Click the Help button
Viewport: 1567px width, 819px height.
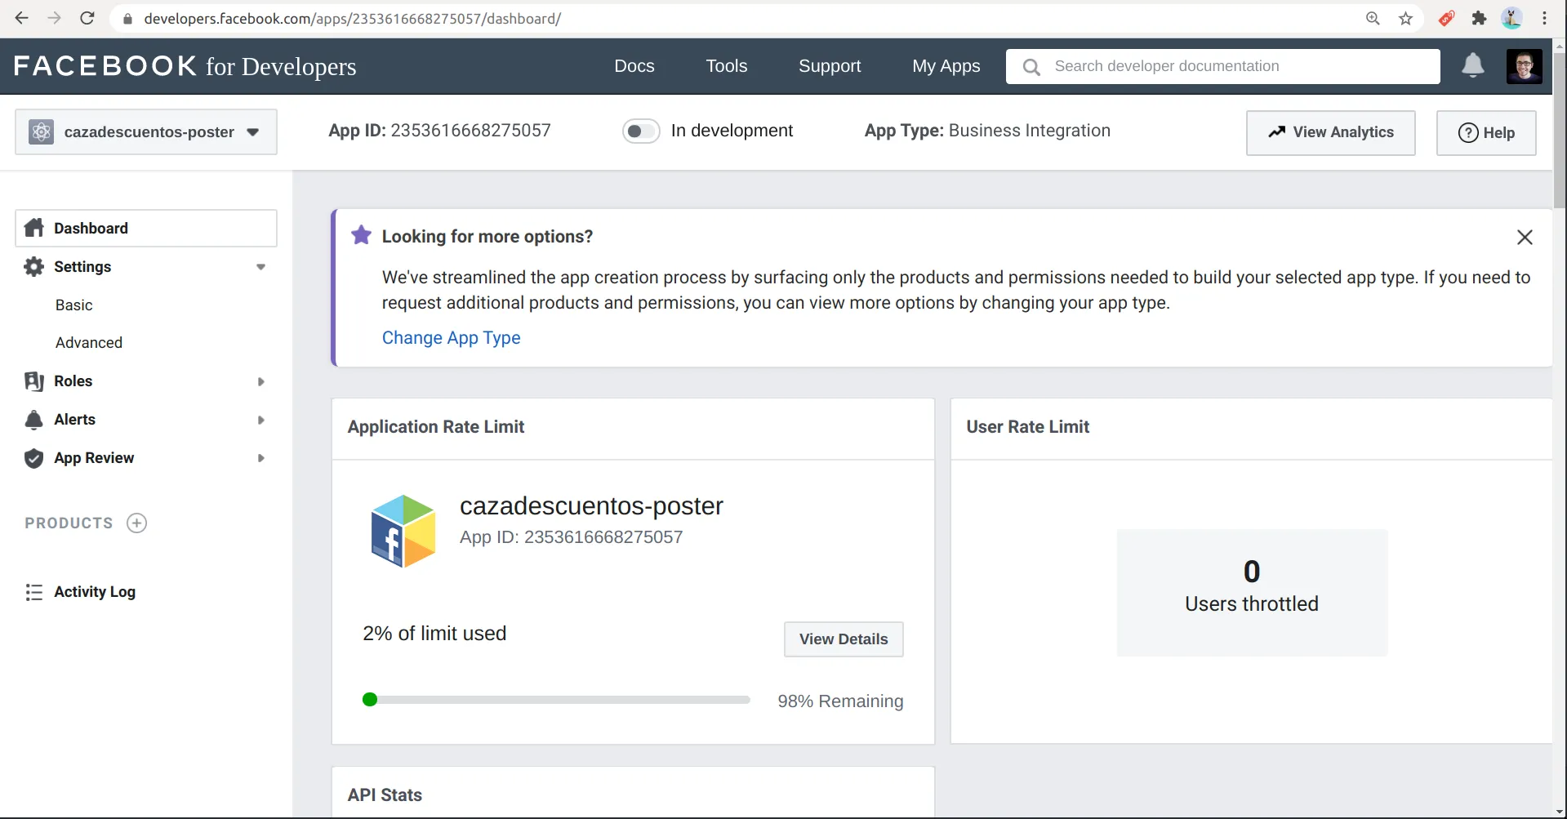(1486, 132)
